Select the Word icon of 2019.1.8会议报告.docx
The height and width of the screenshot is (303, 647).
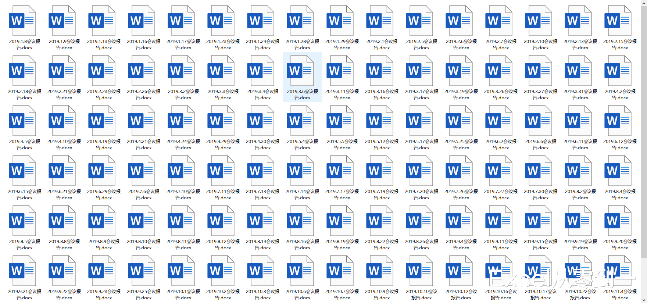22,21
